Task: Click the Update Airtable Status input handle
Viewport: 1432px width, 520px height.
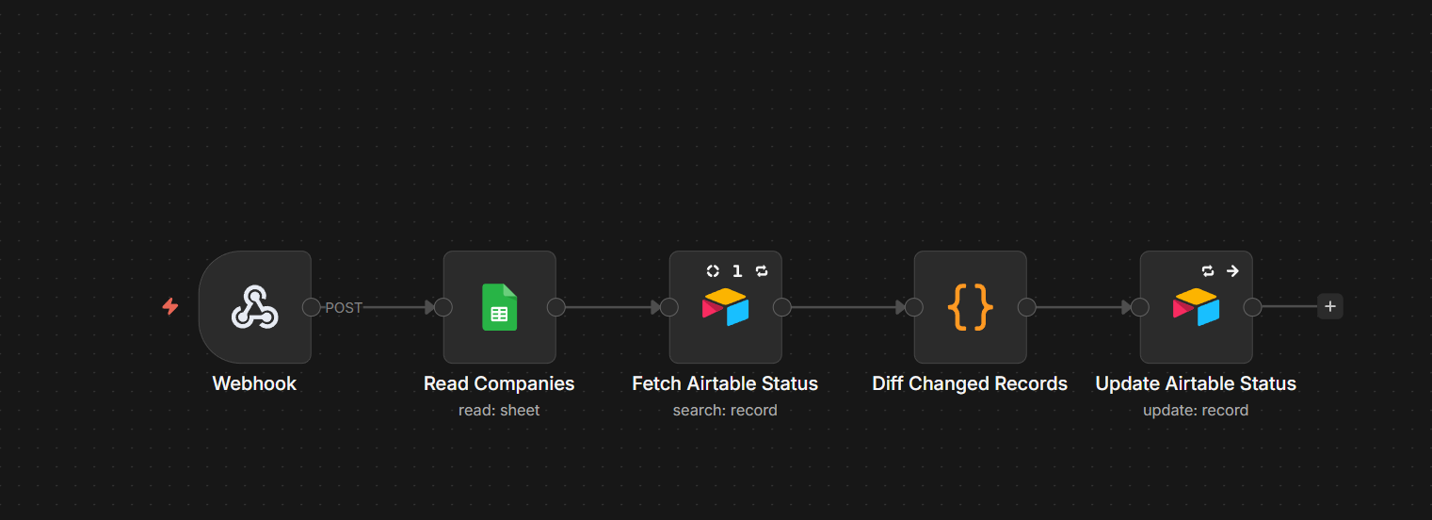Action: tap(1140, 307)
